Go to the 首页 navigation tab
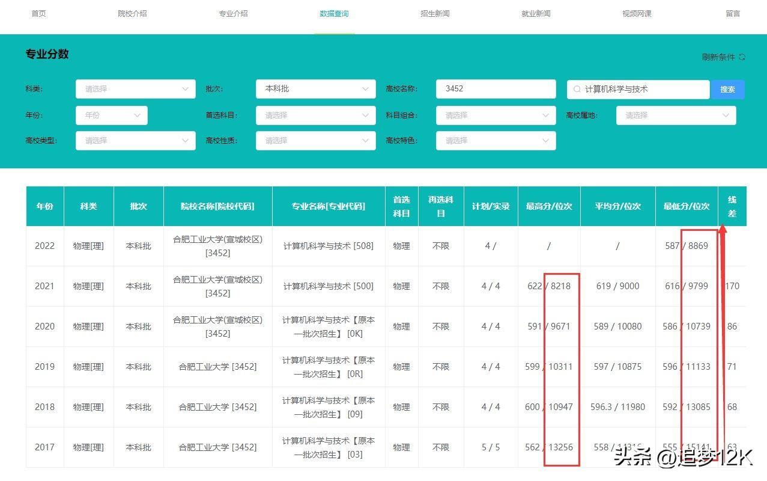 [38, 14]
